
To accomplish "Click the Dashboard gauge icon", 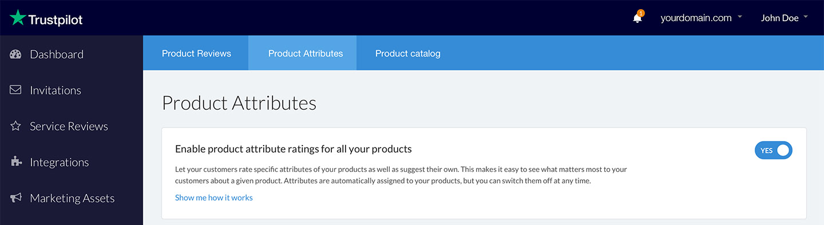I will pyautogui.click(x=15, y=54).
